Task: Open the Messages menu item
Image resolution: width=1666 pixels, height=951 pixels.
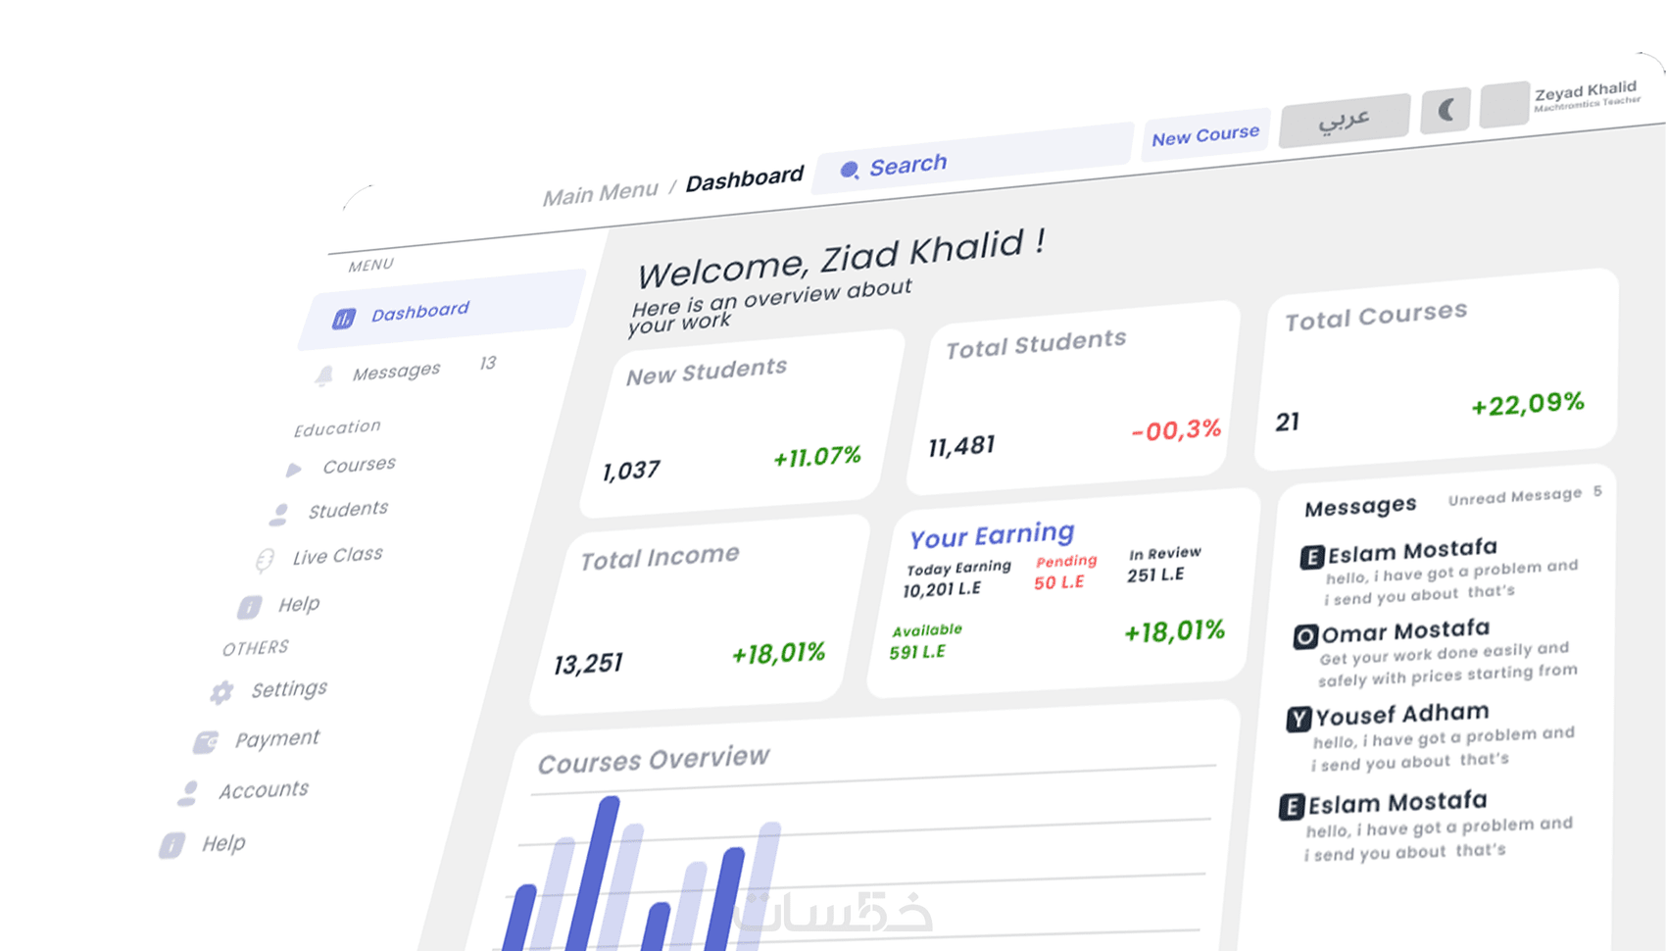Action: pos(396,372)
